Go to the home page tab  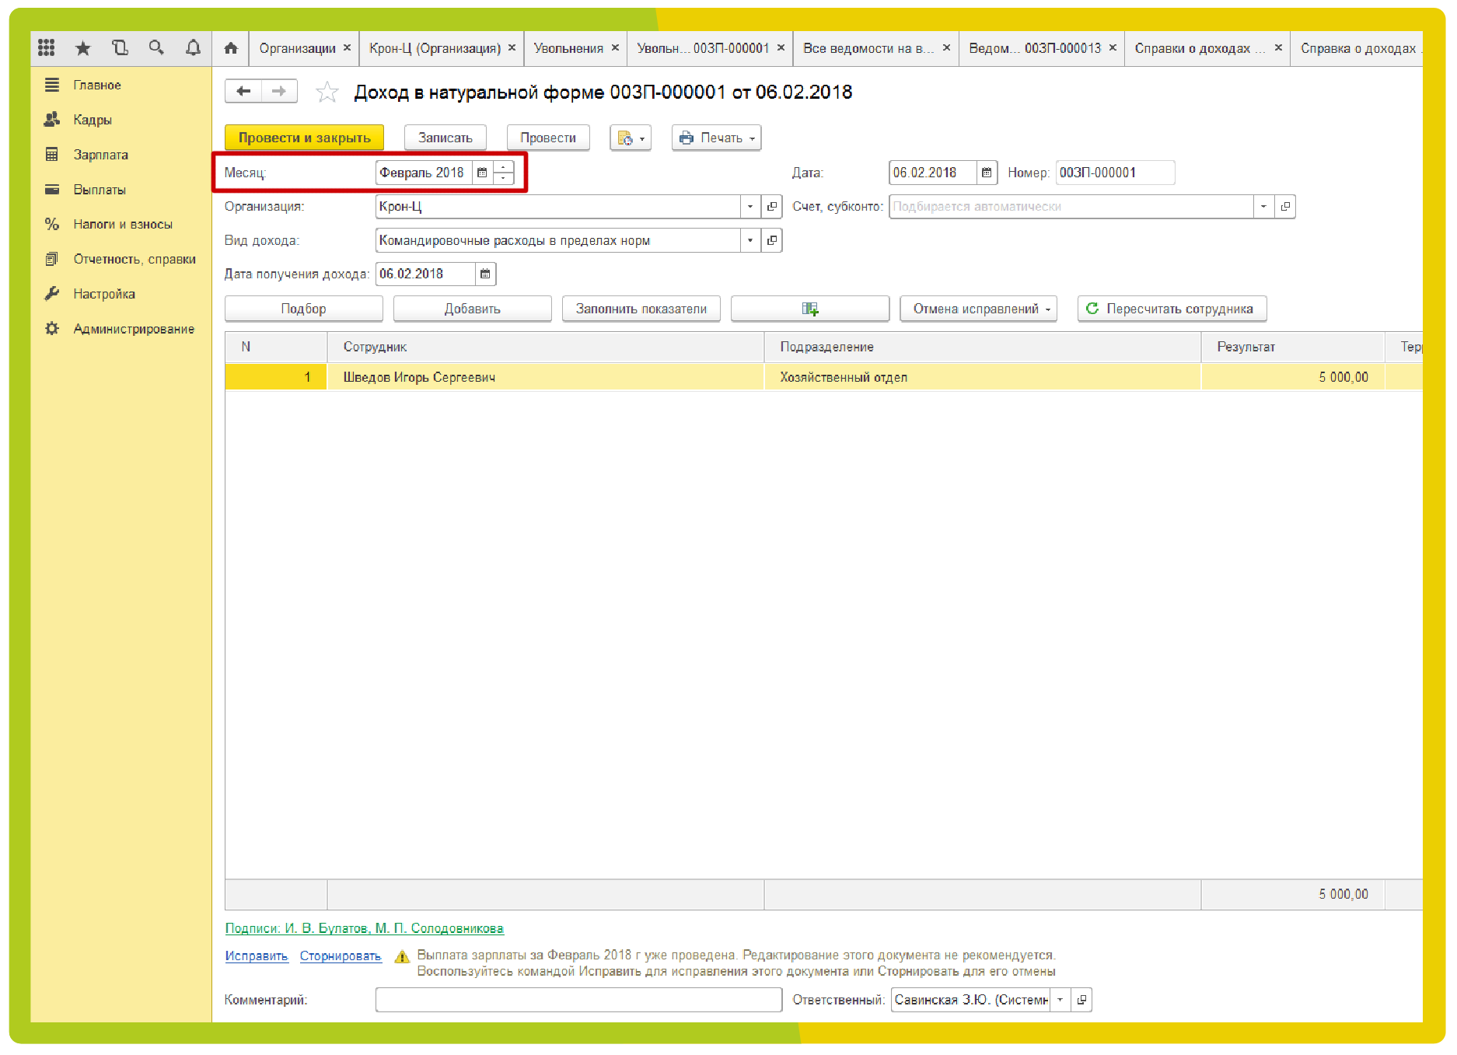pyautogui.click(x=231, y=48)
